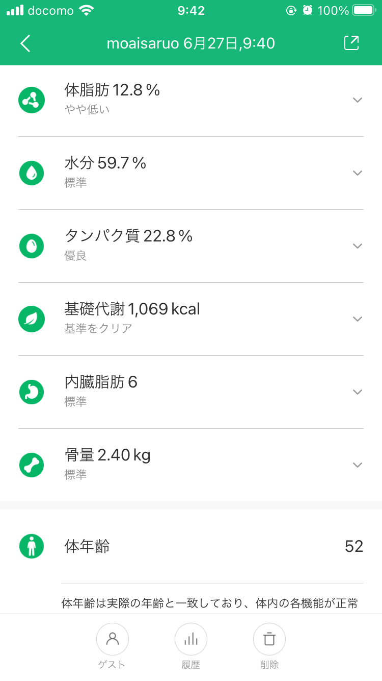
Task: Tap the 体年齢 value 52
Action: 353,546
